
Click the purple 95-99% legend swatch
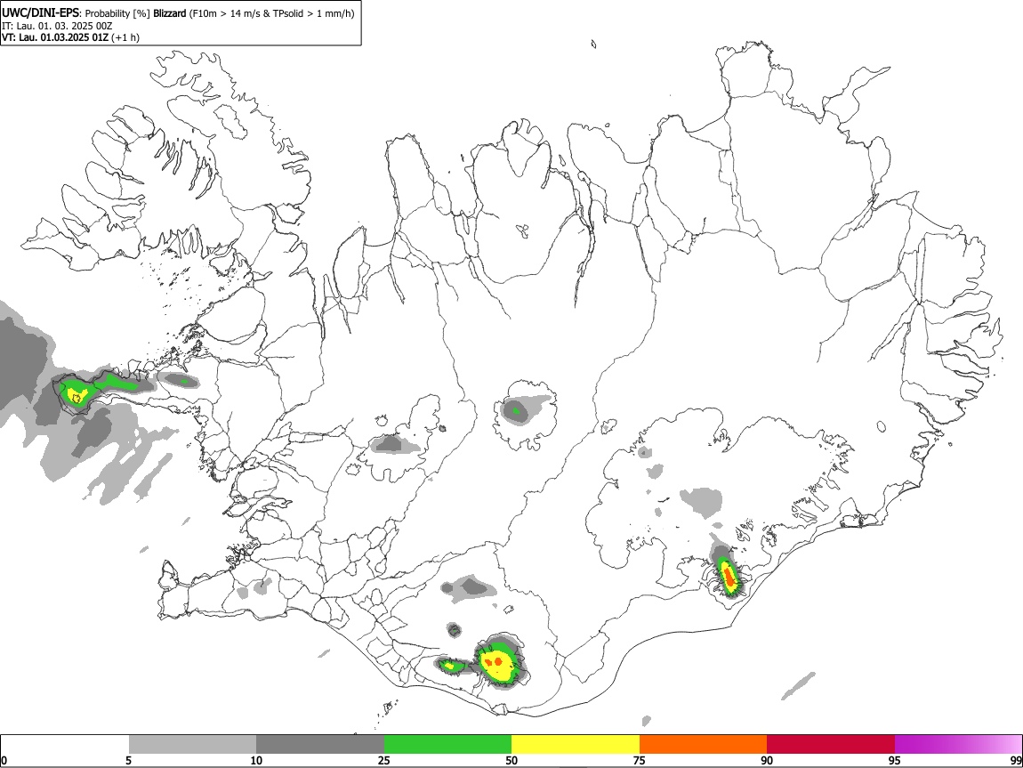tap(958, 744)
